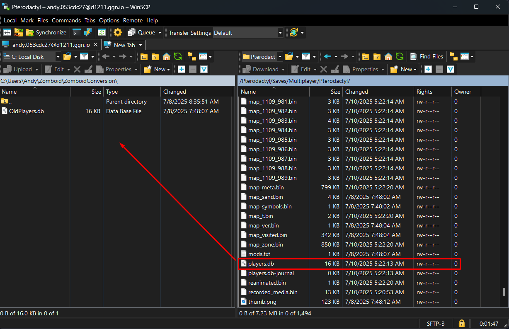Open Find Files search
509x329 pixels.
tap(427, 56)
